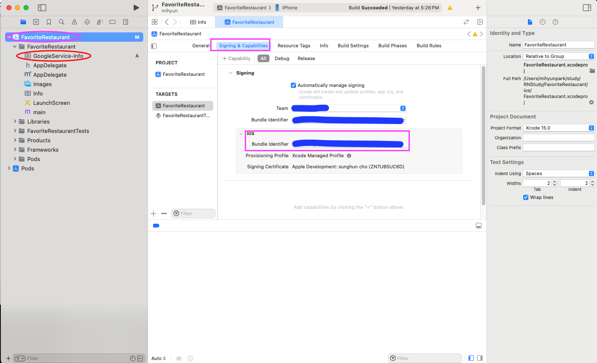Choose location folder icon in inspector
597x363 pixels.
tap(591, 70)
